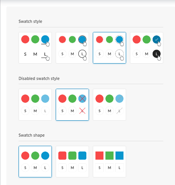Select the rounded square swatch shape
Image resolution: width=175 pixels, height=185 pixels.
[72, 161]
